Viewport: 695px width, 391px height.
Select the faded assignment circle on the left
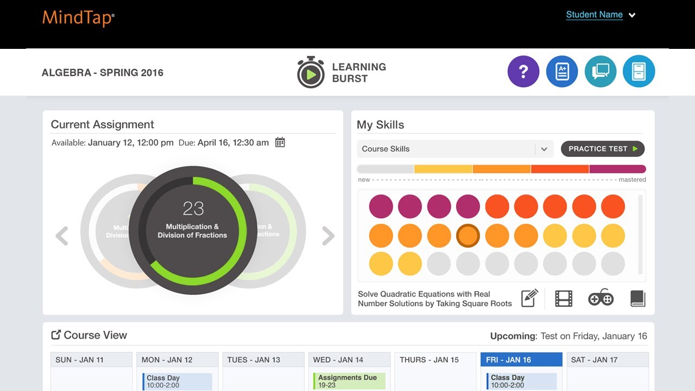click(105, 231)
